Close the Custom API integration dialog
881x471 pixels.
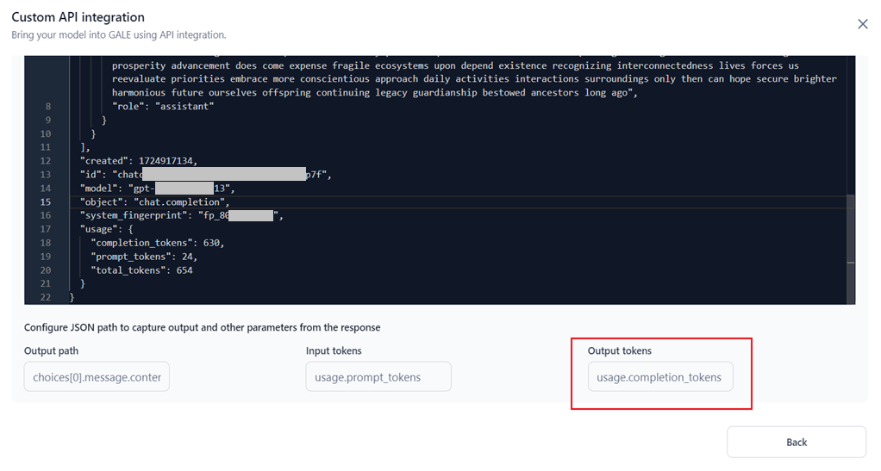click(x=862, y=24)
